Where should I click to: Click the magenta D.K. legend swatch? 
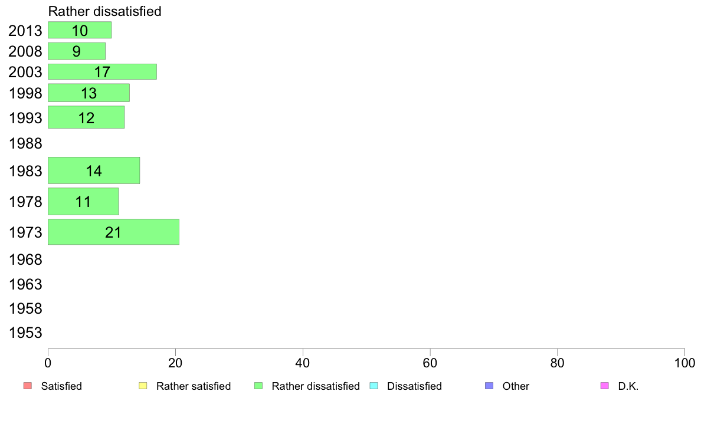[x=604, y=386]
